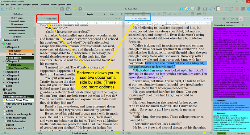Click the paperclip insert attachment icon
The height and width of the screenshot is (135, 250).
point(211,9)
